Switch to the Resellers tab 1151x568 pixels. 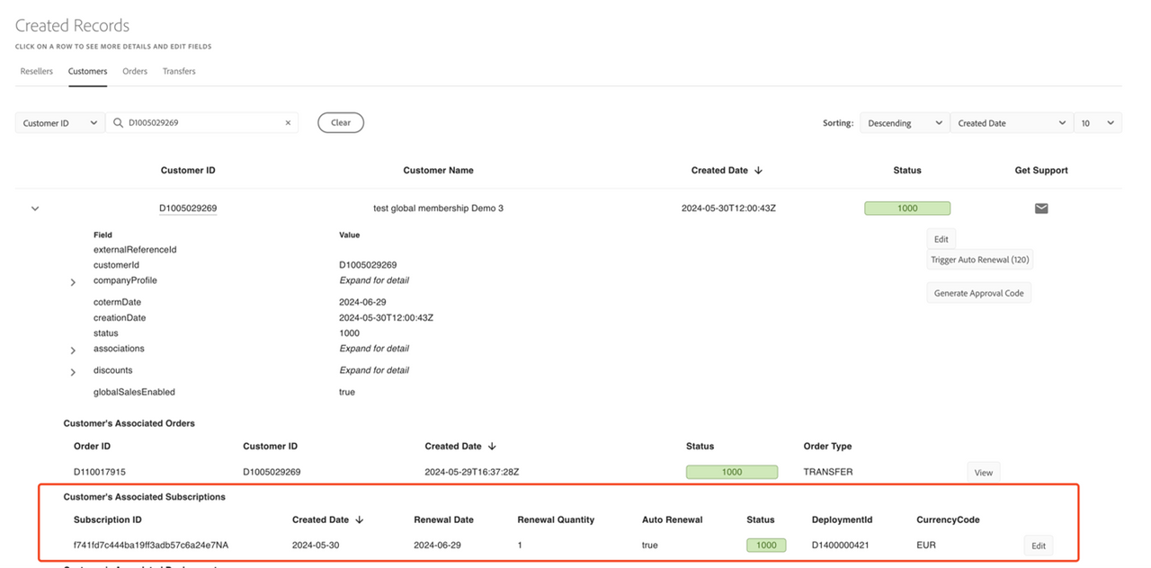click(x=36, y=71)
